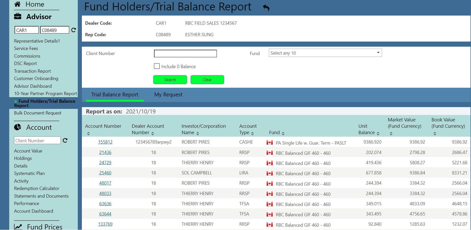The height and width of the screenshot is (230, 471).
Task: Sort by Fund column
Action: [x=283, y=133]
